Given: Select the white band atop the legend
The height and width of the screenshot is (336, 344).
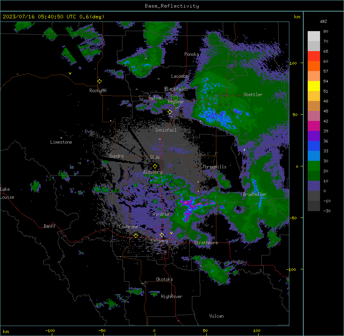Looking at the screenshot, I should point(314,36).
